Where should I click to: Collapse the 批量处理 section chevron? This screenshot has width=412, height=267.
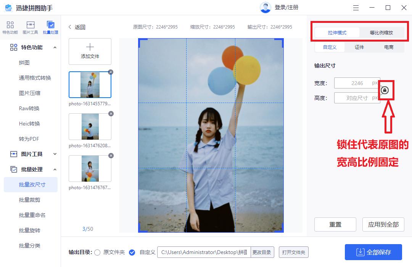pos(55,169)
